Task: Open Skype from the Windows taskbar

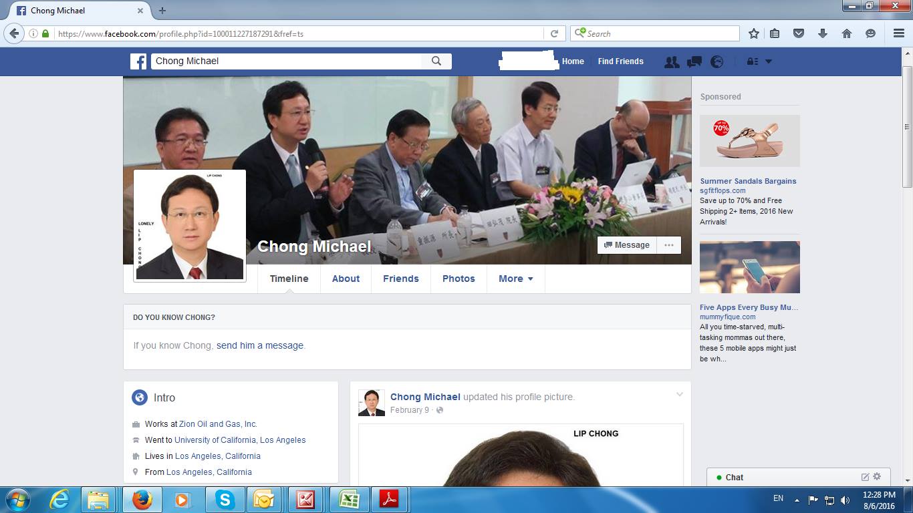Action: (225, 500)
